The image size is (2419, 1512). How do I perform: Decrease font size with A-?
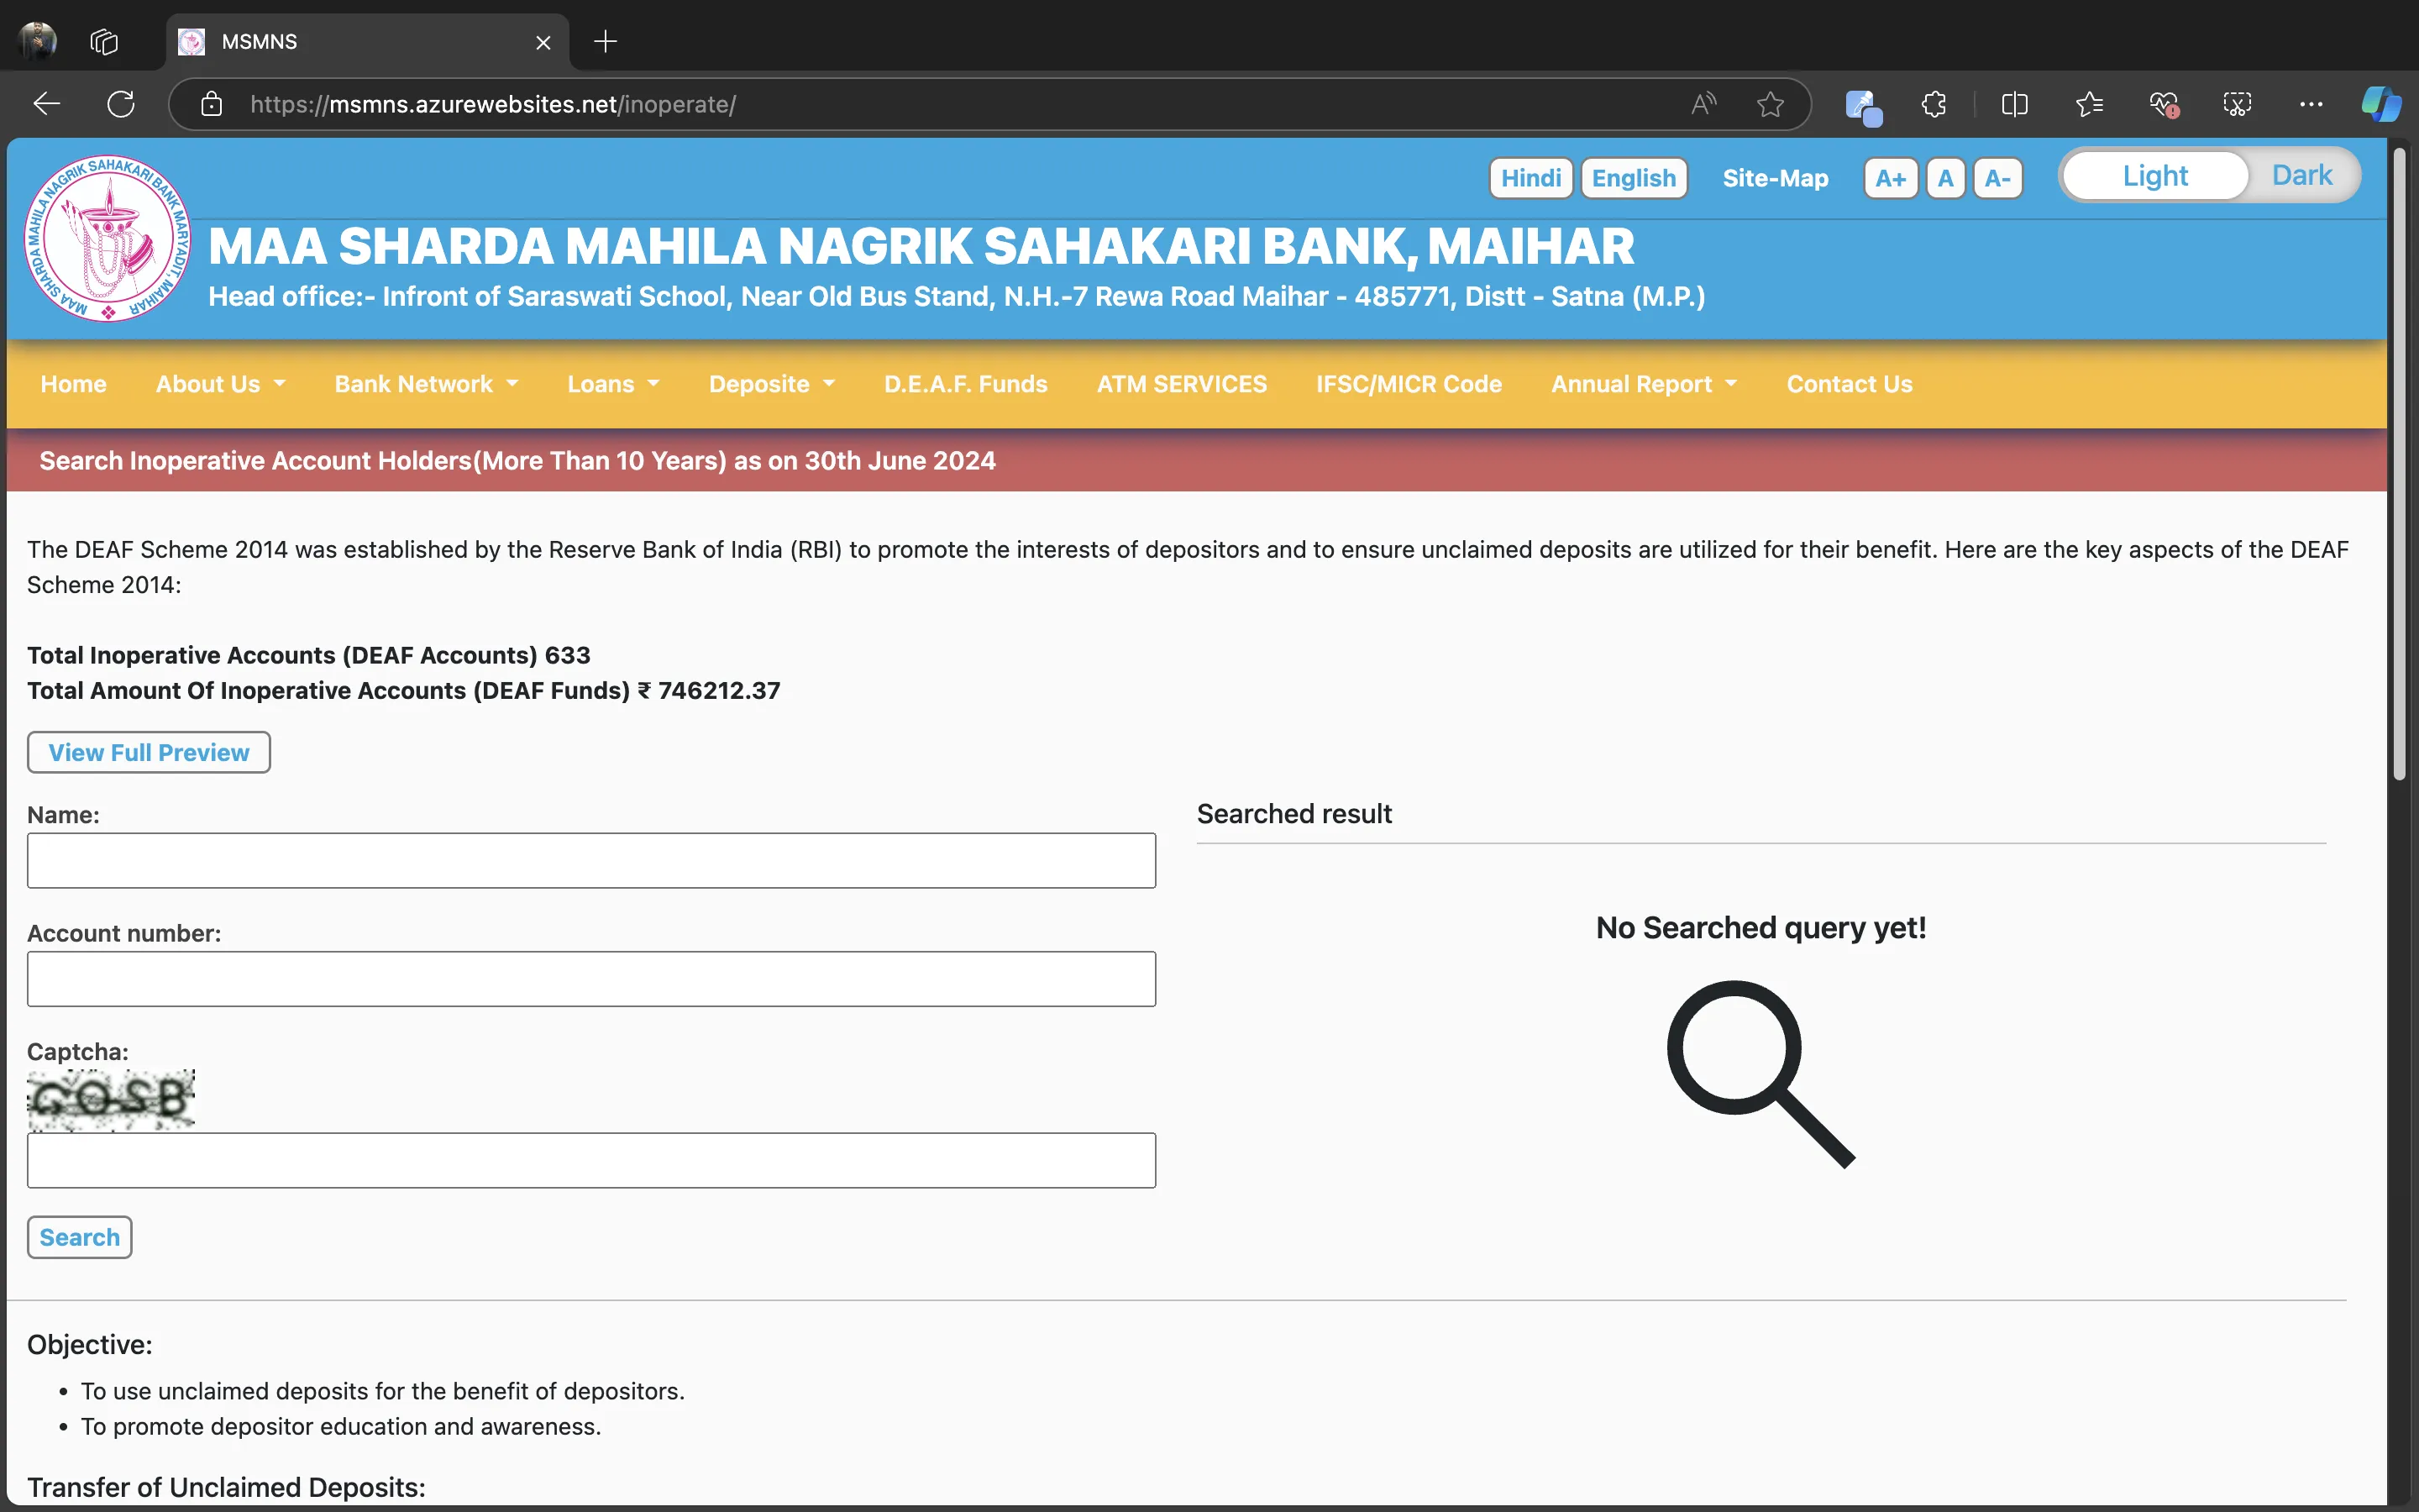coord(1998,178)
